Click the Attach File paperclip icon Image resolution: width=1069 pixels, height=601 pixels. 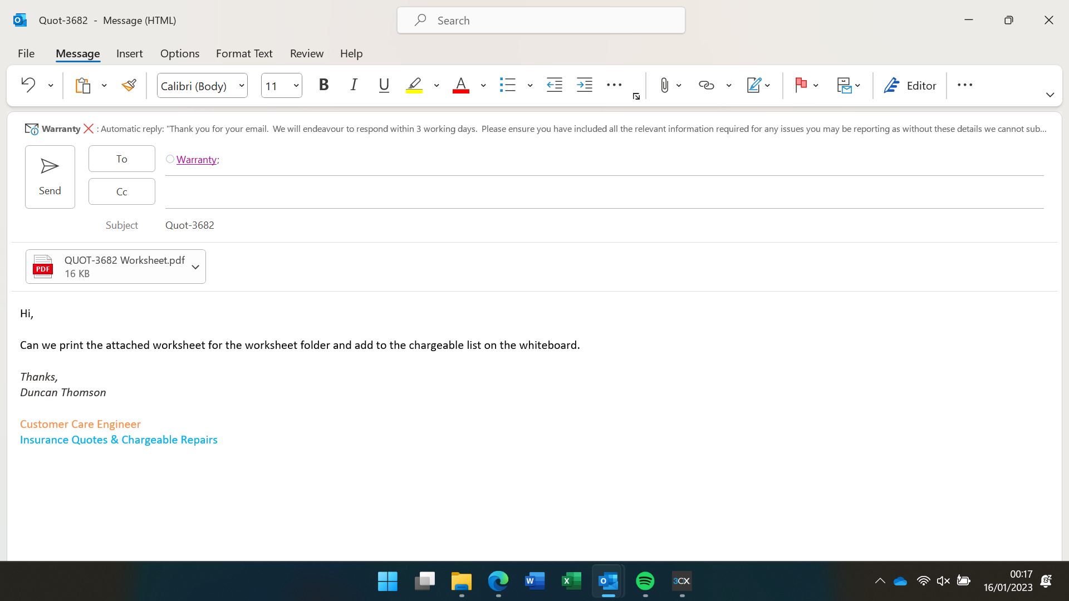click(x=664, y=85)
